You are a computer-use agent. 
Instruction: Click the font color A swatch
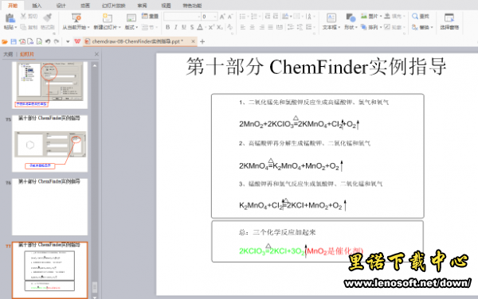click(200, 27)
